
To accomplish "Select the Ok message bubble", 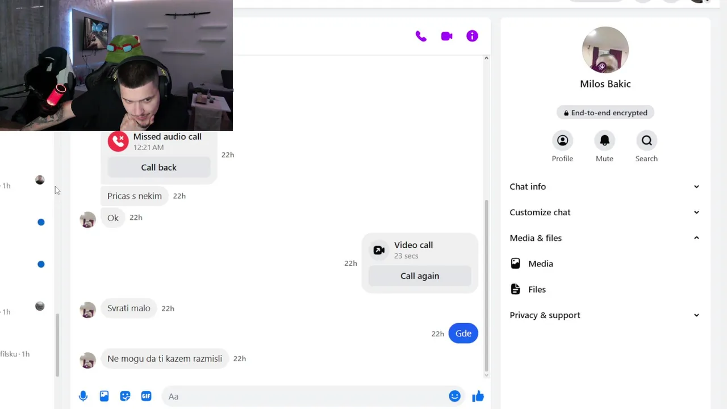I will [x=113, y=218].
